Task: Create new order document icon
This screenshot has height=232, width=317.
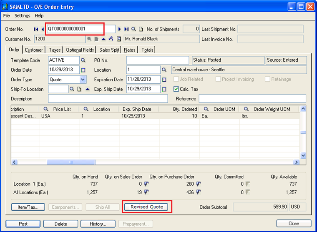Action: pos(141,29)
